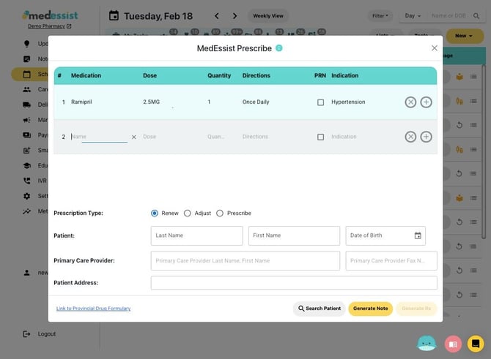This screenshot has height=359, width=491.
Task: Add a row after Ramipril
Action: click(426, 102)
